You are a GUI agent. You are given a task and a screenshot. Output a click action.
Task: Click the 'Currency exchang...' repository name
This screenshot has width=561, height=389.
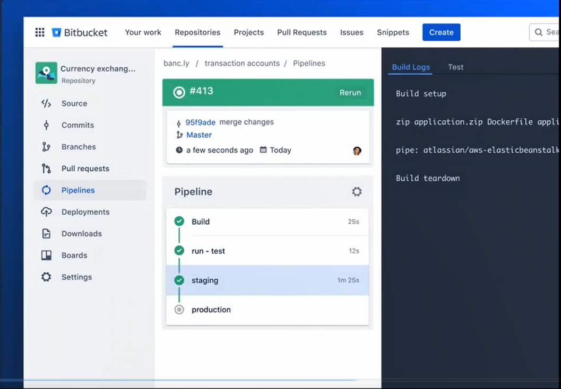pos(98,68)
